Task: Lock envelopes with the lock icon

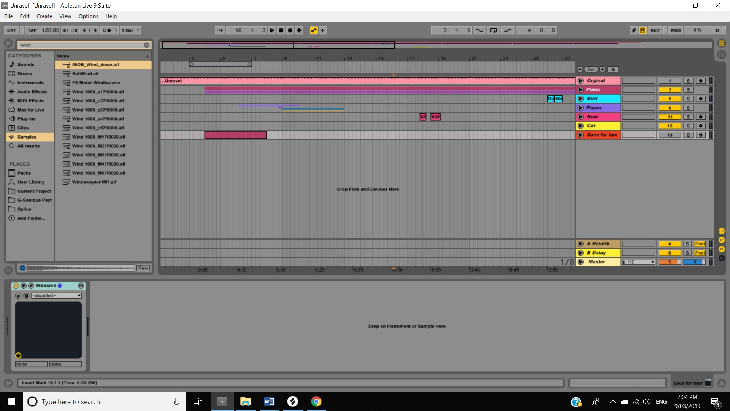Action: pos(613,69)
